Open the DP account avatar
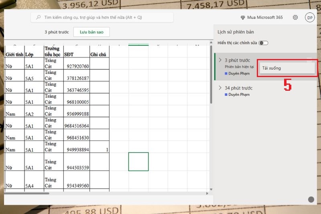The width and height of the screenshot is (321, 214). pyautogui.click(x=310, y=18)
